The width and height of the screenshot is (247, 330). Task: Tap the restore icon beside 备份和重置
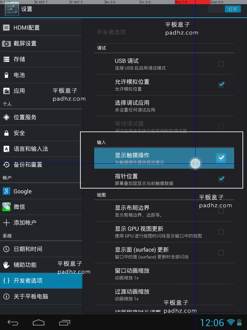[6, 165]
